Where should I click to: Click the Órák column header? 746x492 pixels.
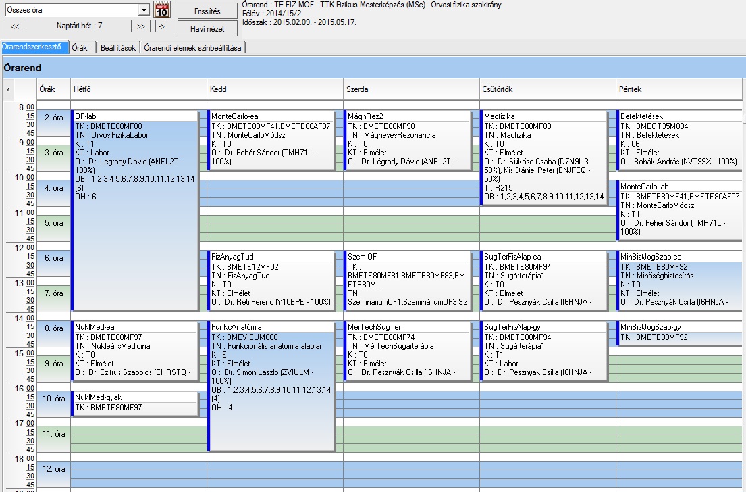[54, 89]
